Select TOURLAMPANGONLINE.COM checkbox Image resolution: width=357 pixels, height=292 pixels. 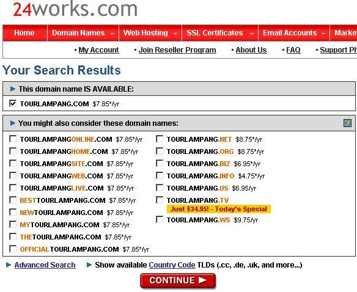[13, 139]
